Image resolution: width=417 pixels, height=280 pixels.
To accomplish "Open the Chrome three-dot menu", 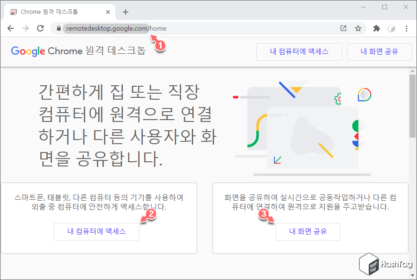I will coord(406,28).
